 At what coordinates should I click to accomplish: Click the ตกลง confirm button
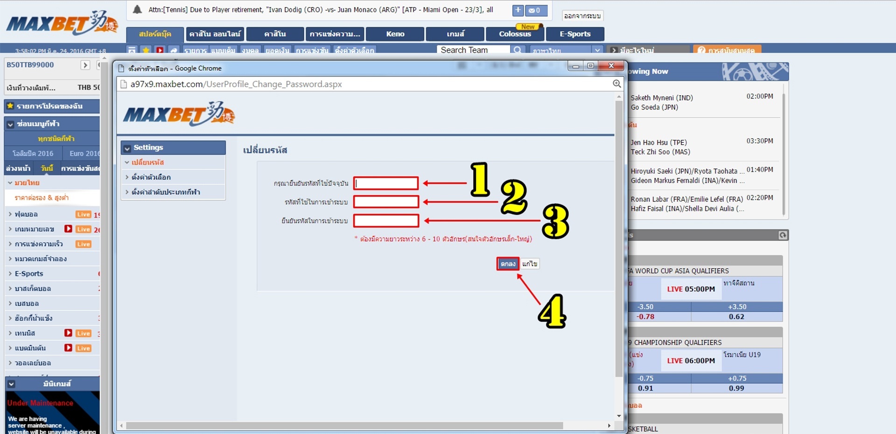click(x=508, y=264)
